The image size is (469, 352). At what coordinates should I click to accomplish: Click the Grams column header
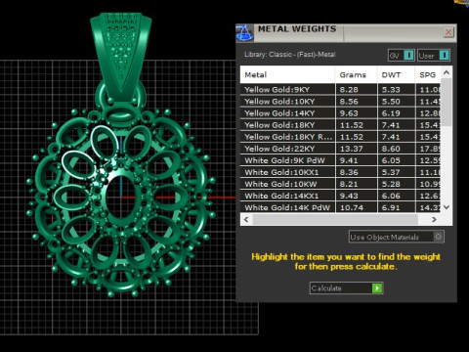click(x=356, y=75)
